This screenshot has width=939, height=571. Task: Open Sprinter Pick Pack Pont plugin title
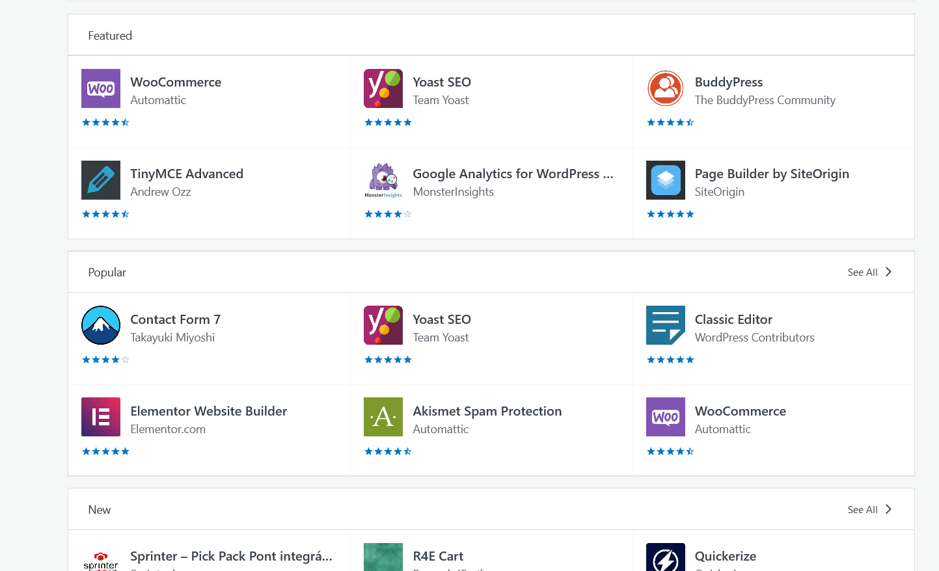[231, 556]
